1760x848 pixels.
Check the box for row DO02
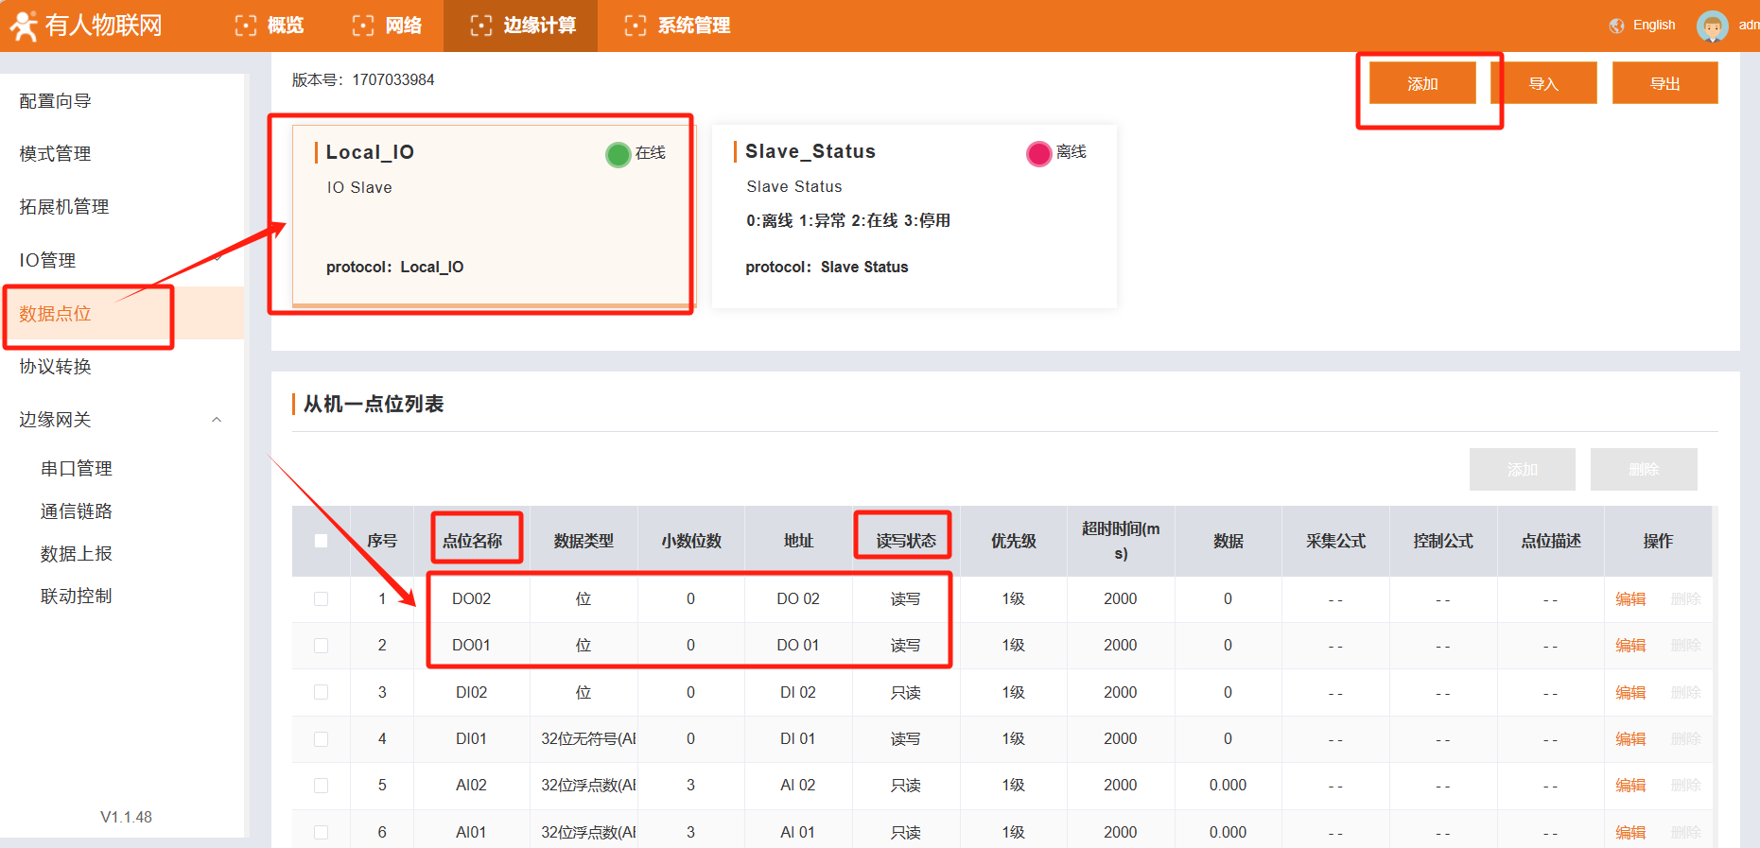click(322, 599)
